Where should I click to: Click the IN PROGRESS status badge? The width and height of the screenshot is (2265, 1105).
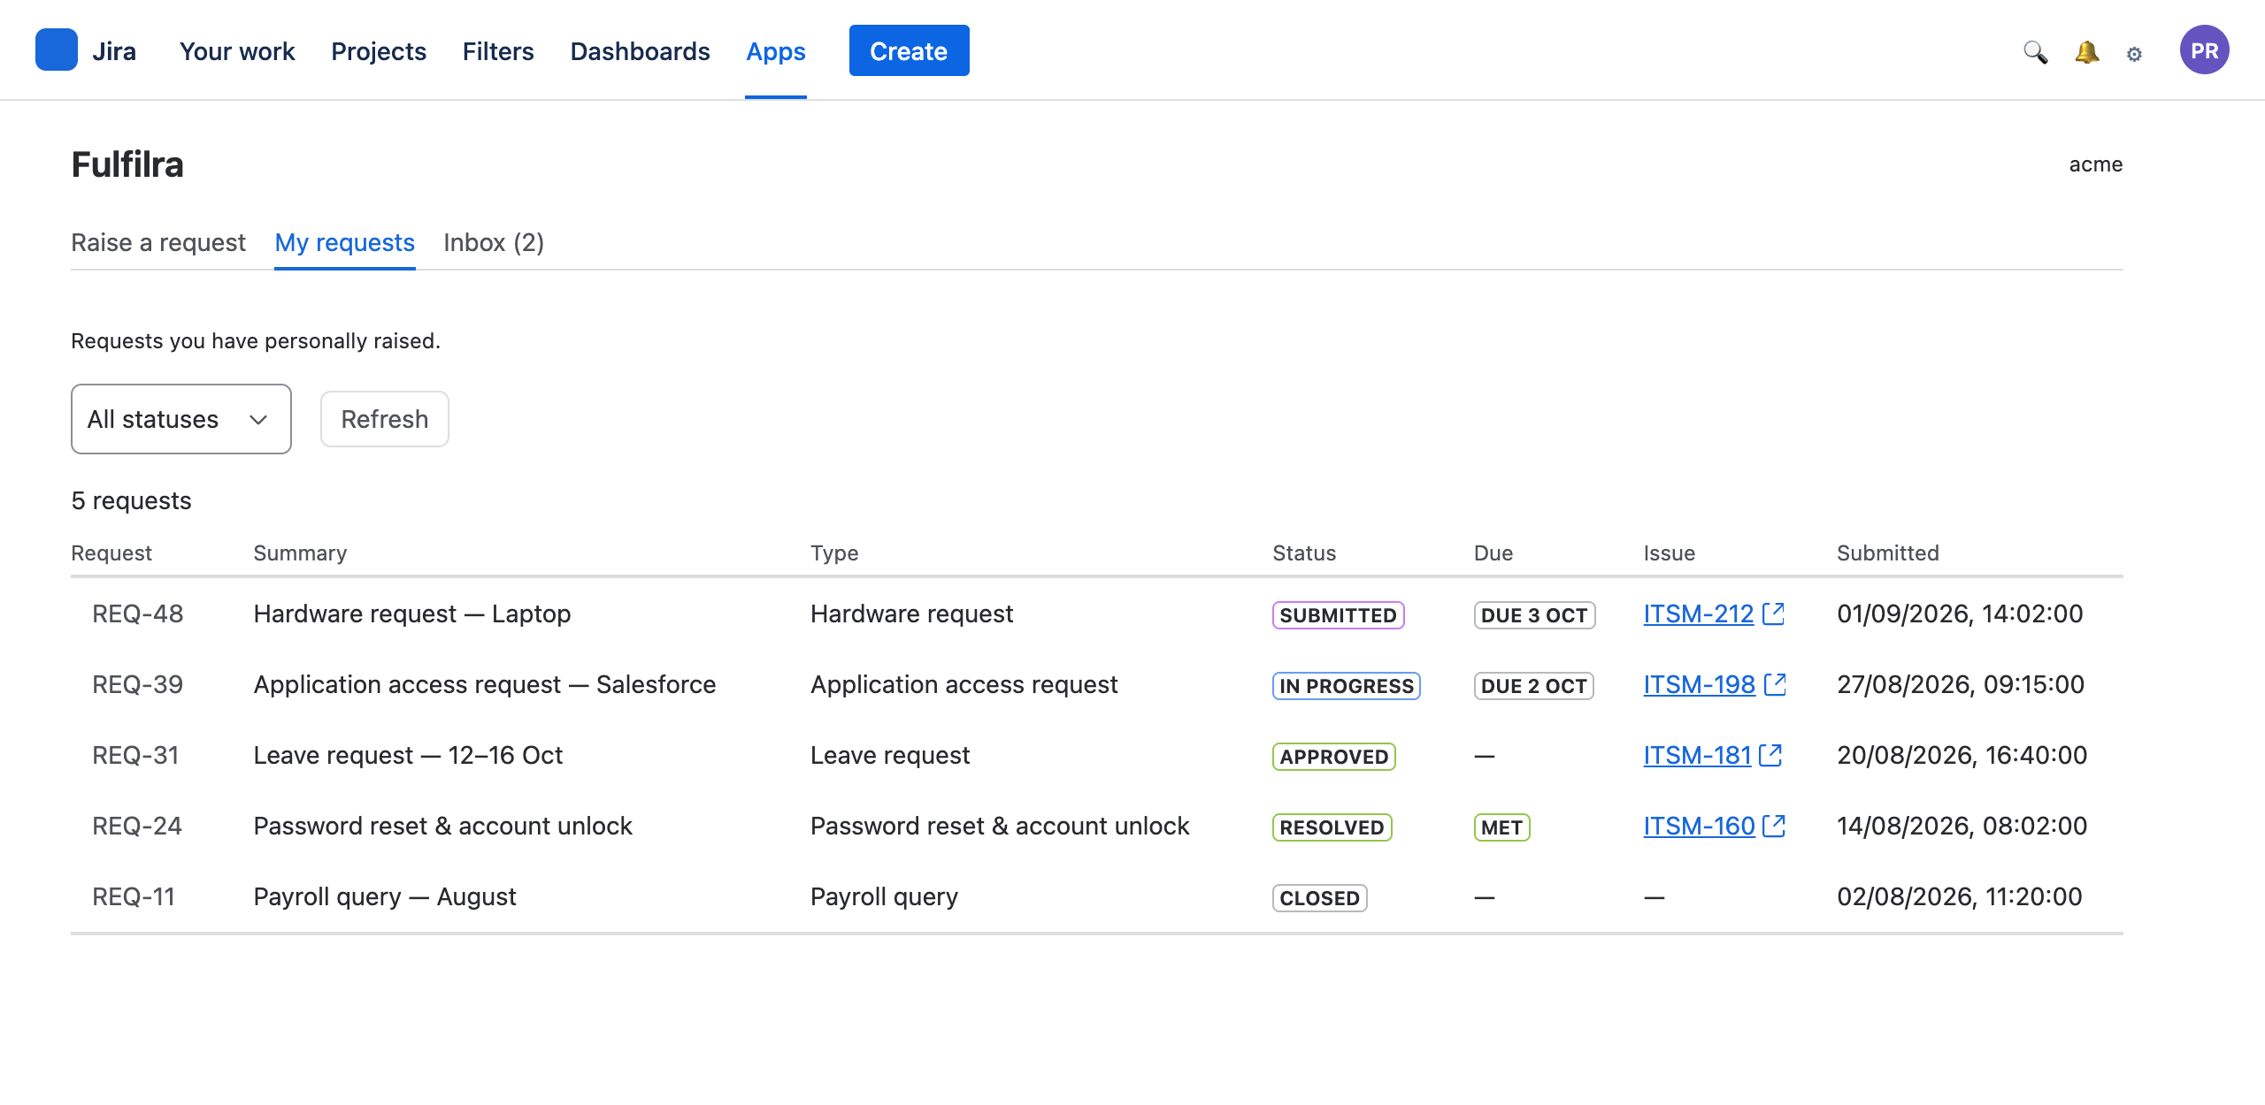click(x=1347, y=686)
